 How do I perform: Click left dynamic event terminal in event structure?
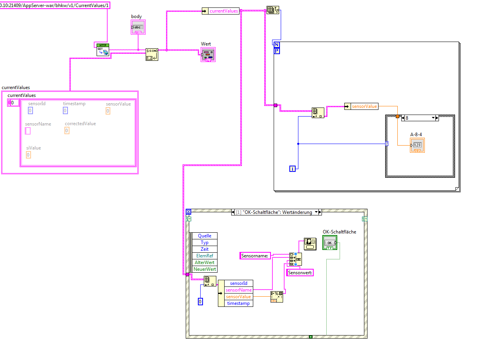coord(188,219)
